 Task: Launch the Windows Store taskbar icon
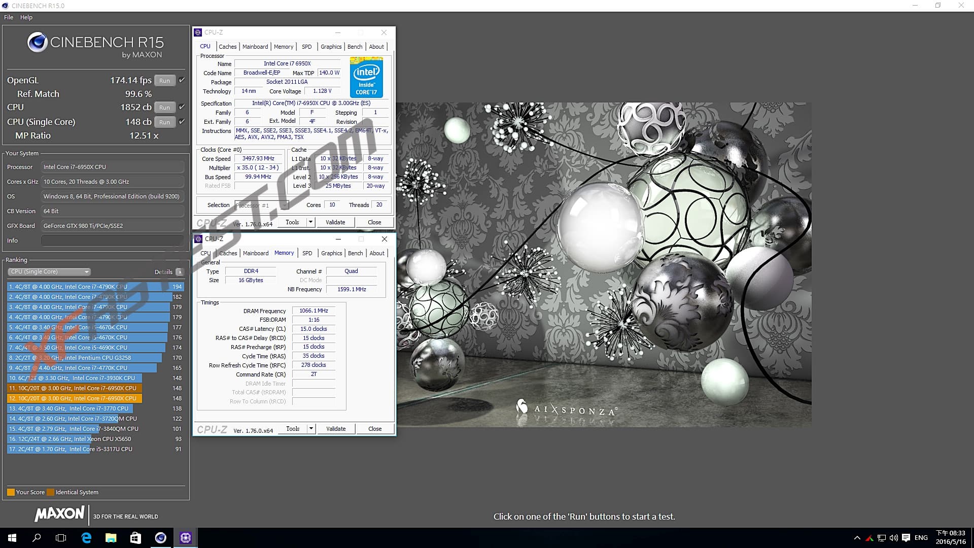[135, 538]
